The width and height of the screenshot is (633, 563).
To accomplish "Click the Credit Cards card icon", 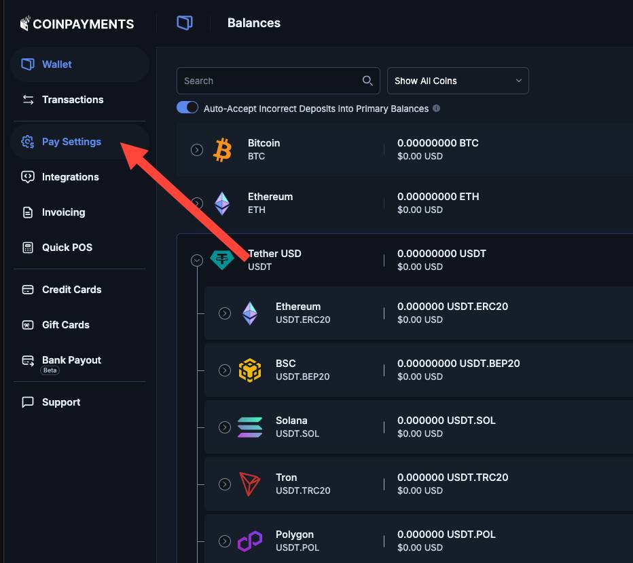I will [27, 290].
